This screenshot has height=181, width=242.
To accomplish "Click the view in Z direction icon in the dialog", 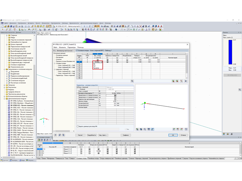I will [x=181, y=129].
